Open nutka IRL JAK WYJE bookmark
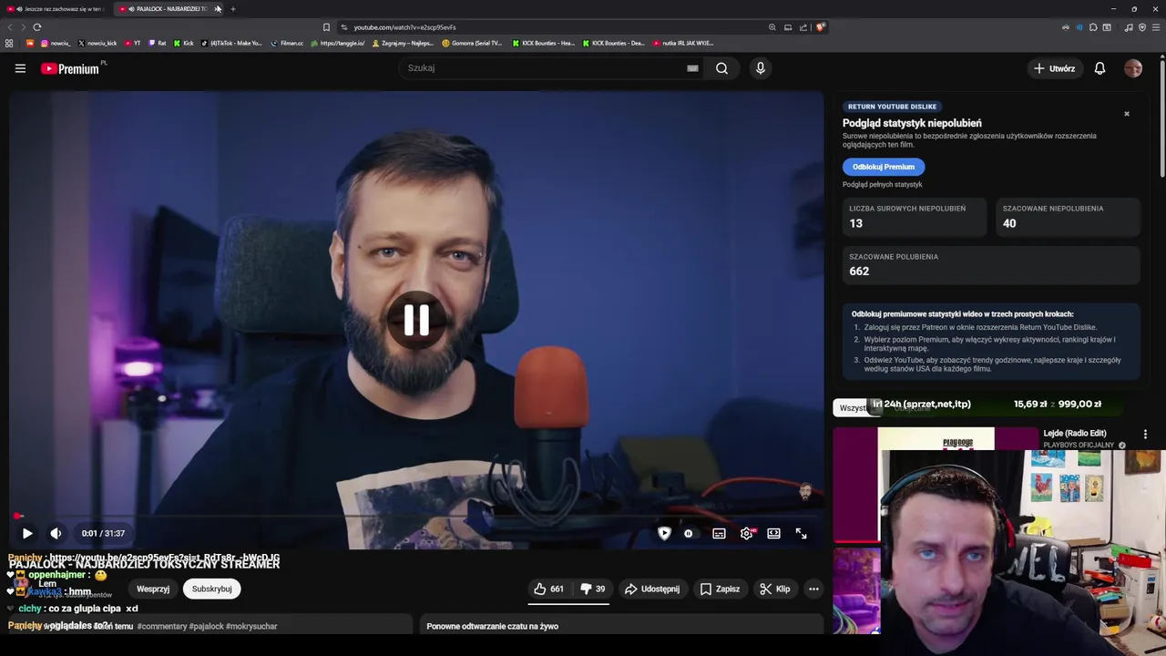The image size is (1166, 656). click(x=683, y=43)
